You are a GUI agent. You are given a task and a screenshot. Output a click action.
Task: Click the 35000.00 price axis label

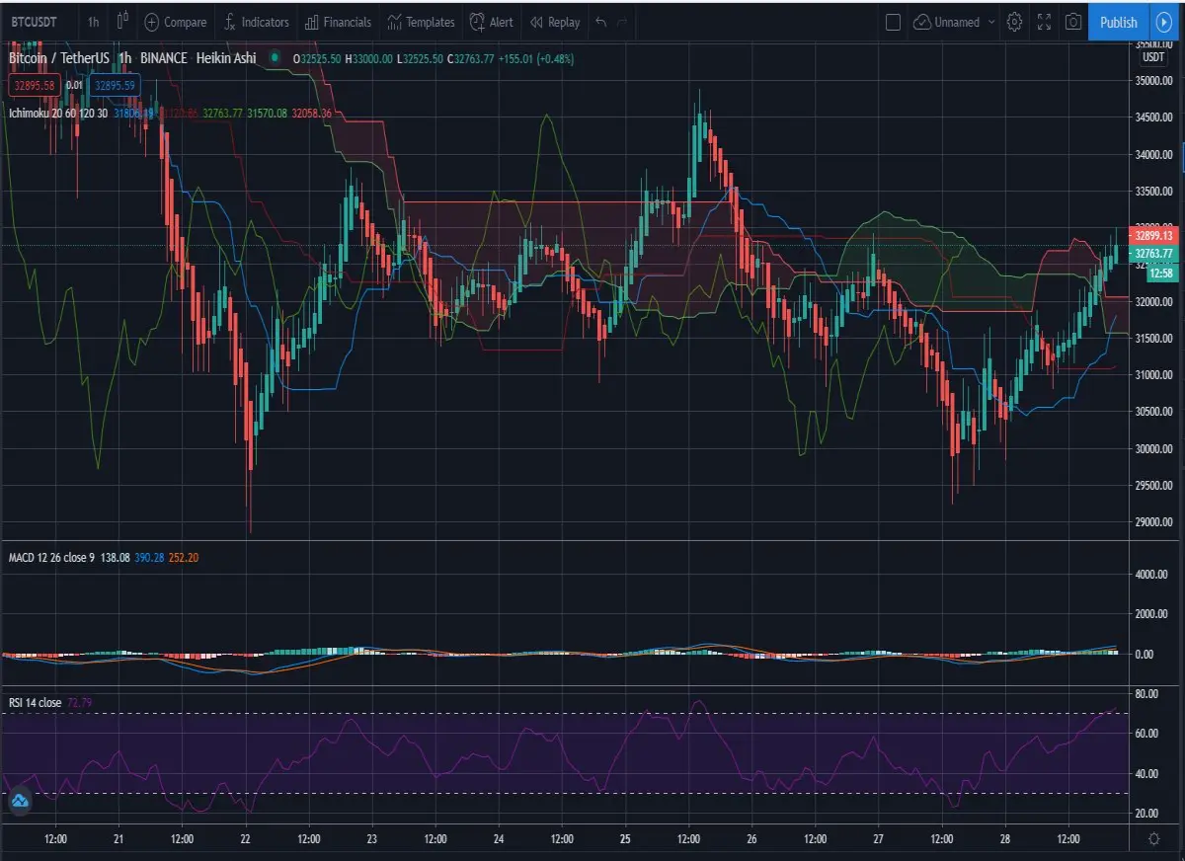(x=1153, y=81)
